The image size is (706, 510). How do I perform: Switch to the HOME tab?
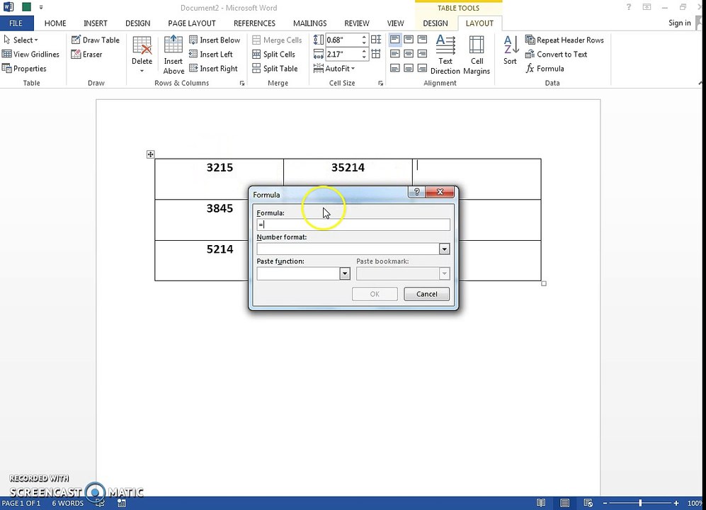[55, 23]
